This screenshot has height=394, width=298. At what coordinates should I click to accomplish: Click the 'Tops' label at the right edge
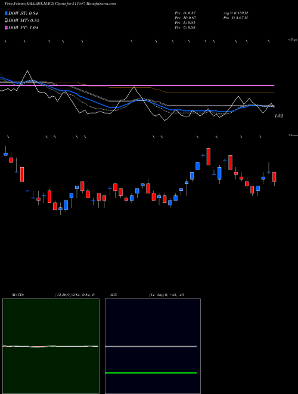coord(293,40)
